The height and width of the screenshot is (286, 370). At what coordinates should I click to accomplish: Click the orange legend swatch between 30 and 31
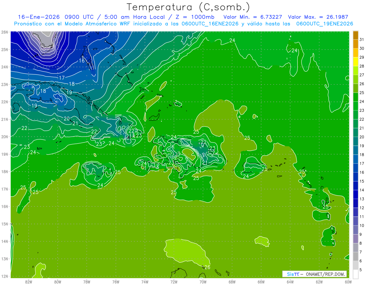coord(355,44)
